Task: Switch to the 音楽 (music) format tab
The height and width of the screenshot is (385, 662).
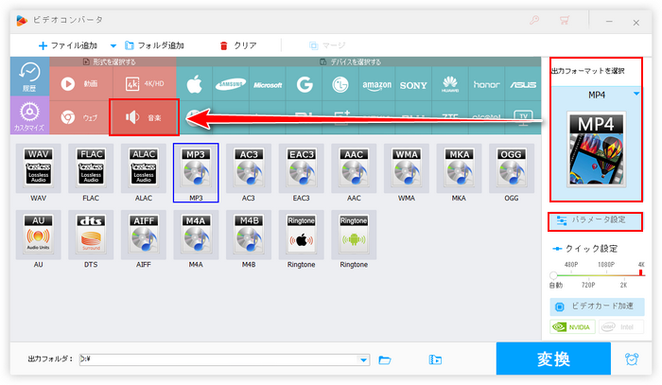Action: pos(144,117)
